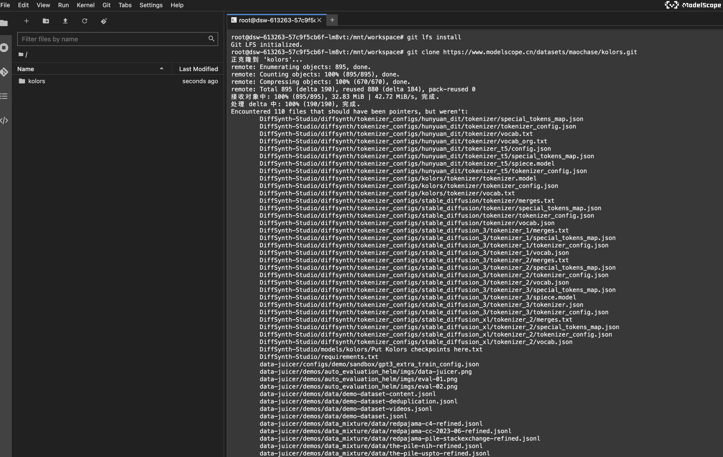Open the Edit menu
The height and width of the screenshot is (457, 723).
tap(23, 5)
